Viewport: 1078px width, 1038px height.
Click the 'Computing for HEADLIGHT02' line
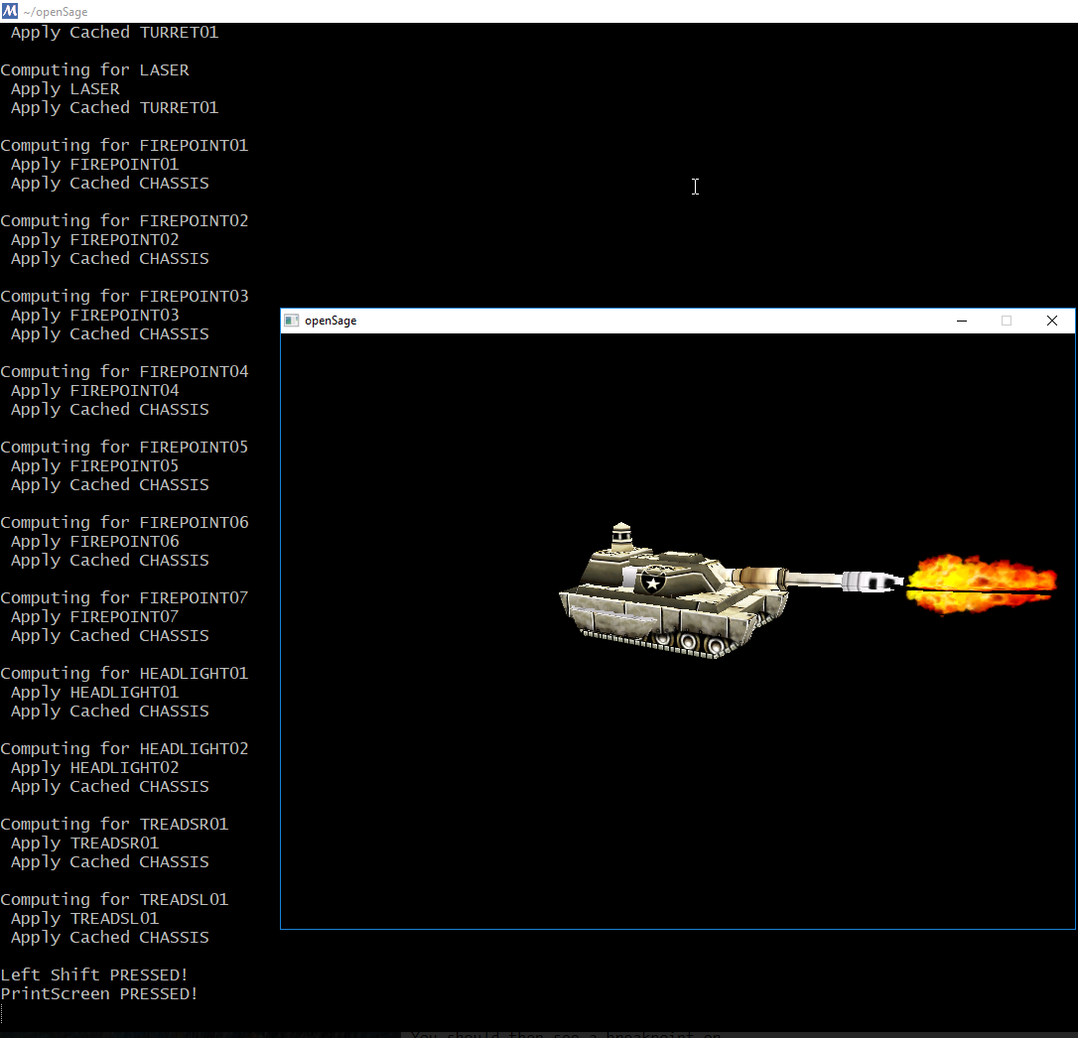tap(124, 748)
